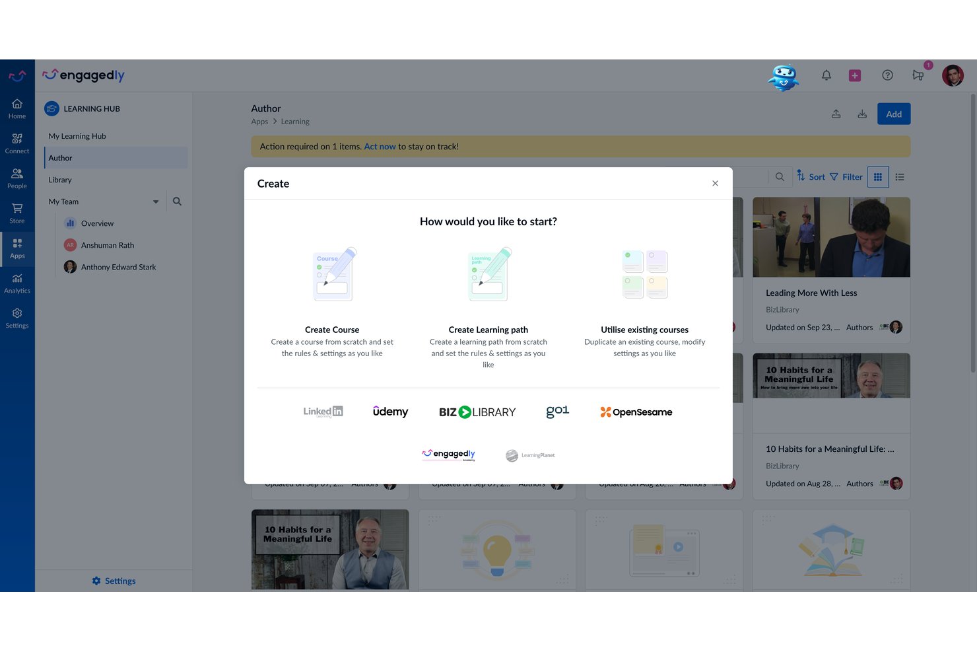Expand the My Team dropdown arrow
This screenshot has height=652, width=977.
156,201
